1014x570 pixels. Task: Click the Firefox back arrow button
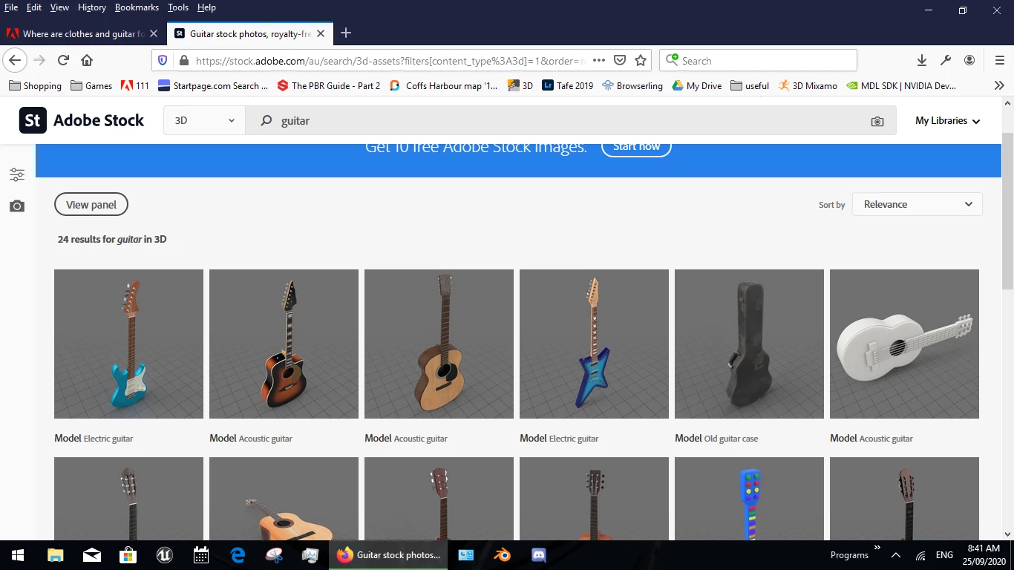click(x=16, y=60)
